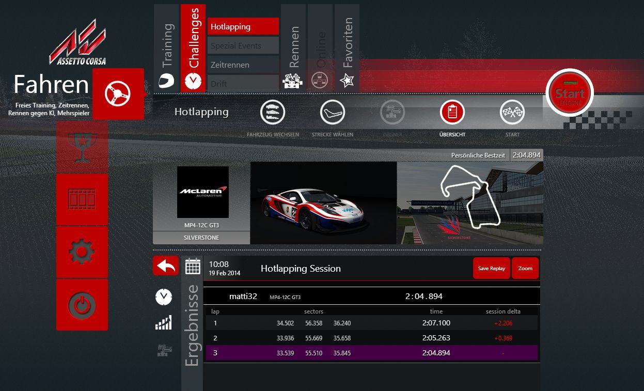Click the Start Engine button
Viewport: 644px width, 391px height.
pyautogui.click(x=570, y=93)
